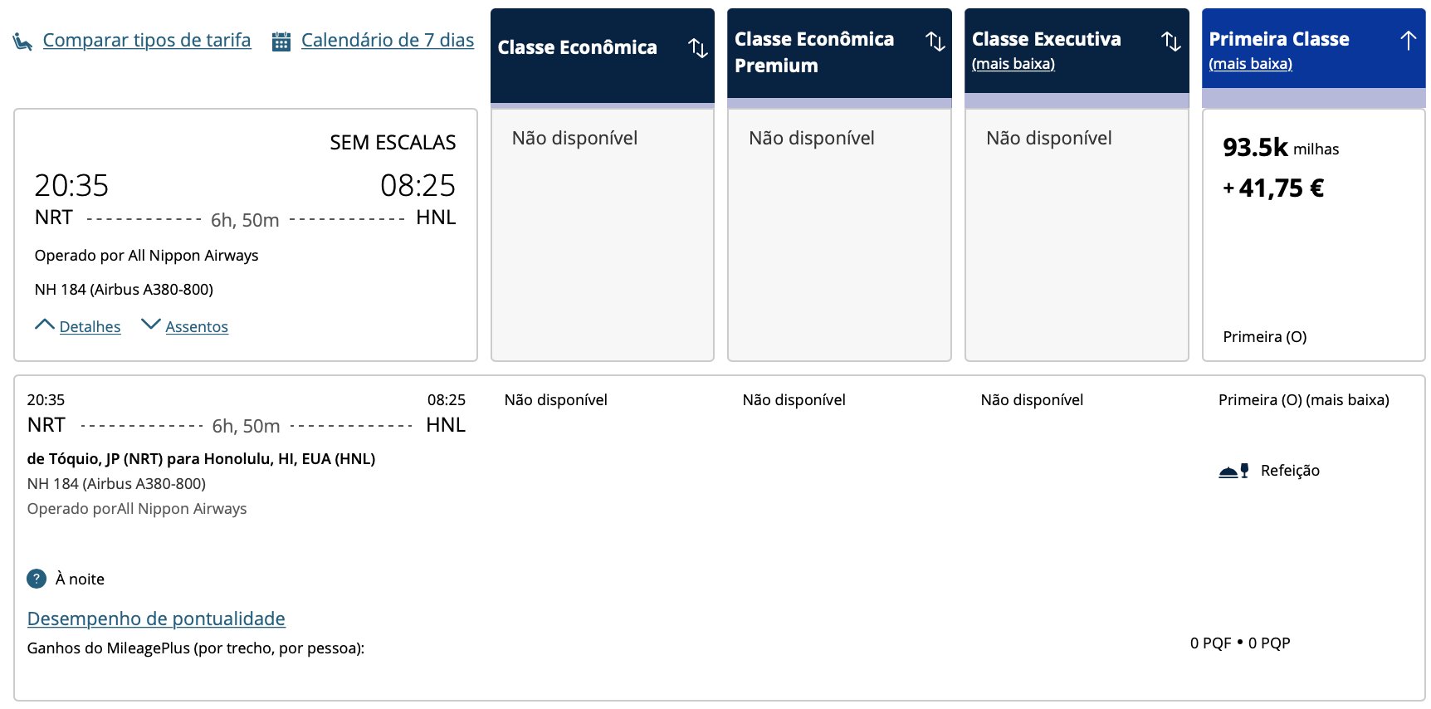Screen dimensions: 1431x709
Task: Open Desempenho de pontualidade link
Action: pos(156,619)
